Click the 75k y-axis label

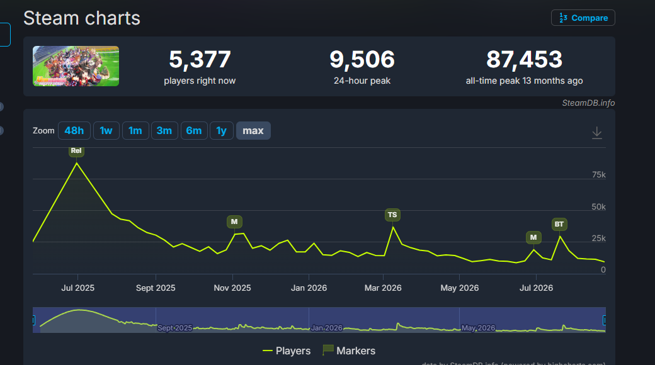click(x=598, y=174)
